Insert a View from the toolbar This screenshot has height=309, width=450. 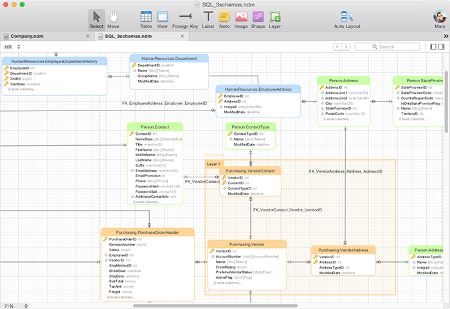[x=163, y=19]
